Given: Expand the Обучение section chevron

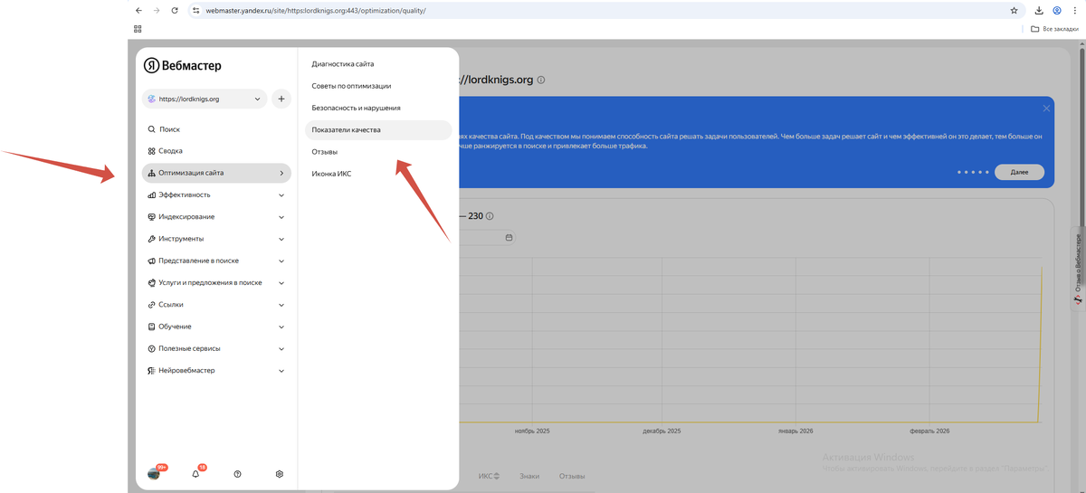Looking at the screenshot, I should pos(281,327).
